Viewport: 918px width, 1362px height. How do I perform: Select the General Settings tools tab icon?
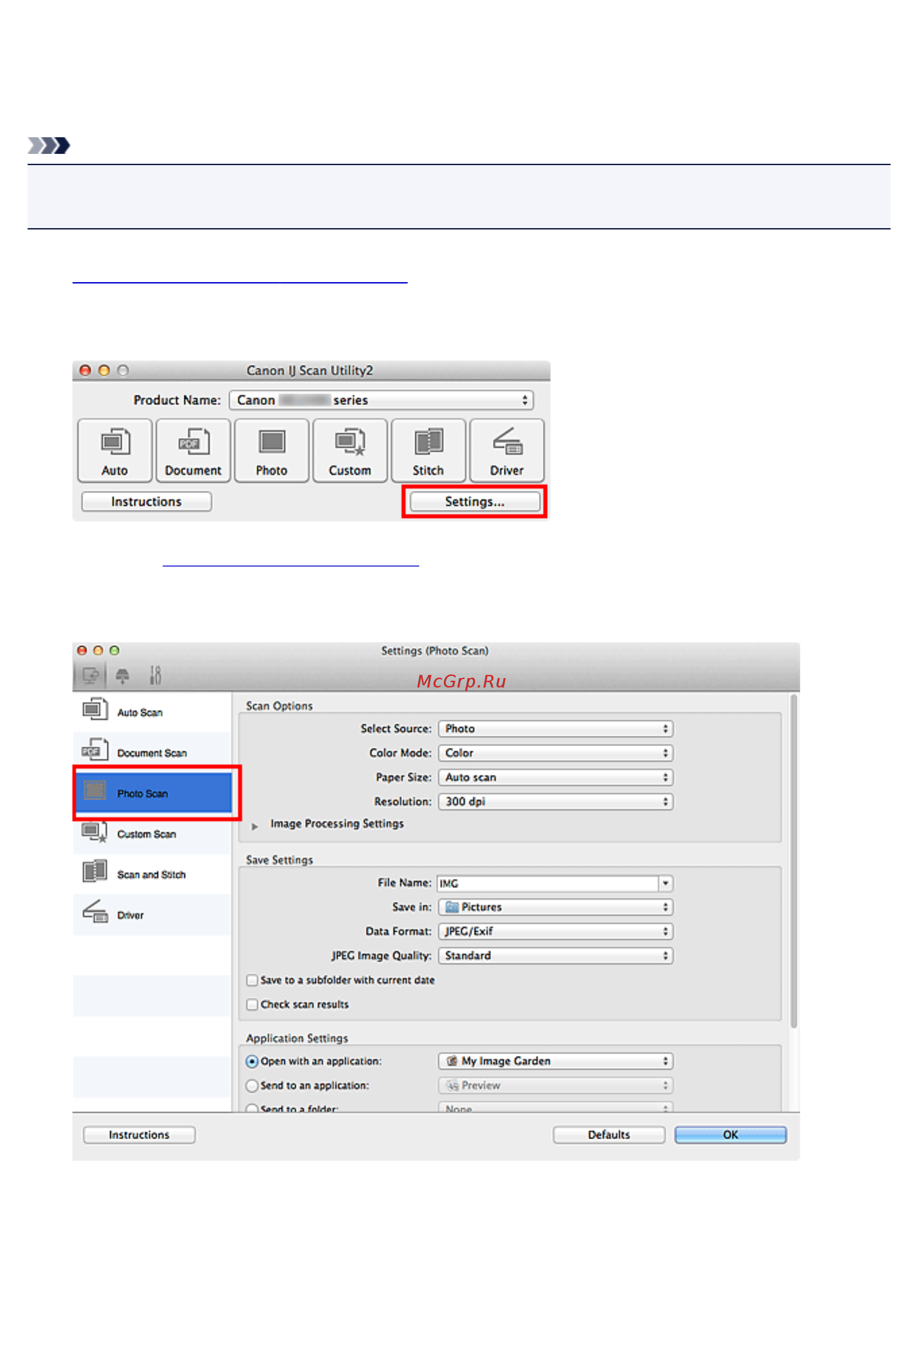[155, 676]
